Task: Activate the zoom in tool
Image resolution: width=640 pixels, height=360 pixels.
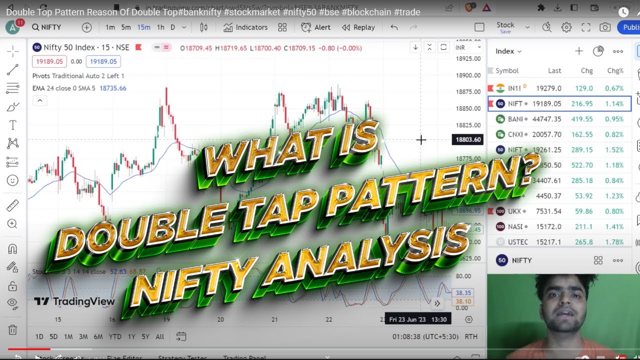Action: point(13,224)
